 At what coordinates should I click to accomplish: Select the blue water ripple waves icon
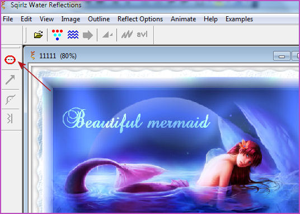click(x=73, y=35)
